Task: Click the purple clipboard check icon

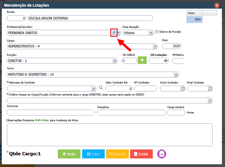Action: click(162, 154)
